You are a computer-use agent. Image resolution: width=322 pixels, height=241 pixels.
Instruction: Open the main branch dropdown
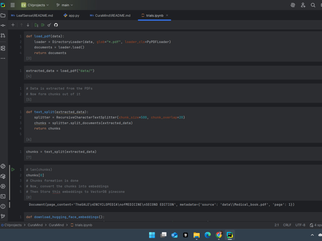65,5
